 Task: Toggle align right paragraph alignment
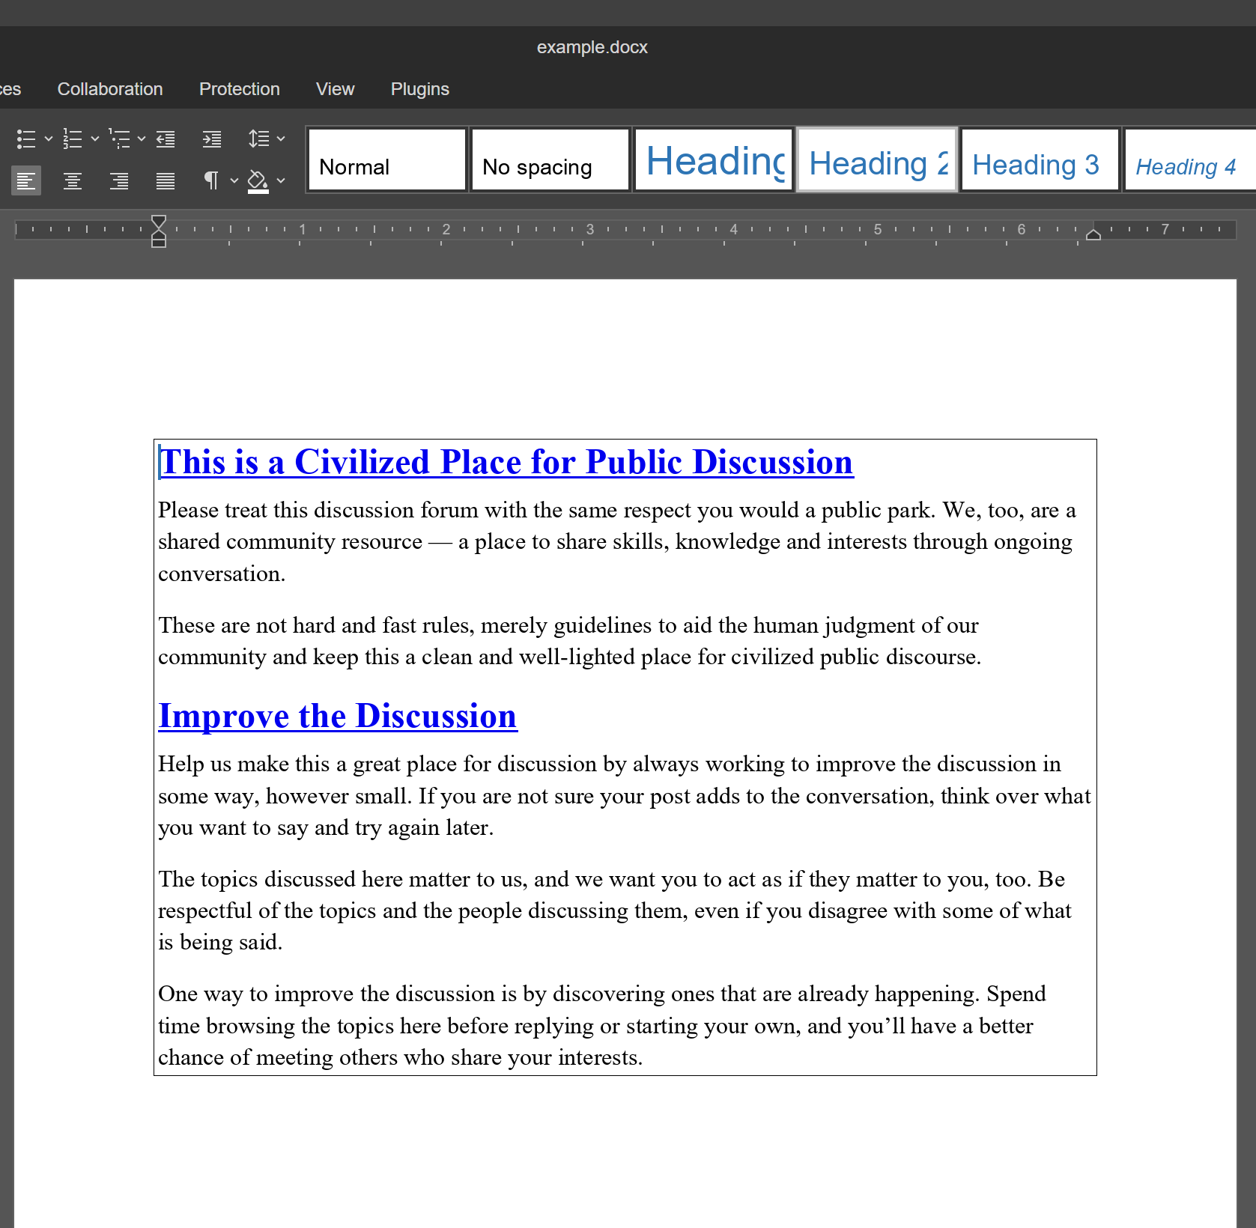[x=119, y=180]
